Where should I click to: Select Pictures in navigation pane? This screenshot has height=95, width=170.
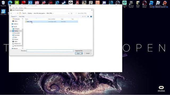[15, 39]
